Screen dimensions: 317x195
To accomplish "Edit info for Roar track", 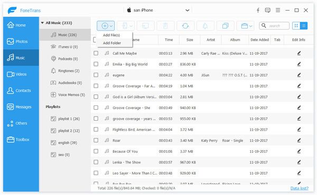I will (x=299, y=140).
